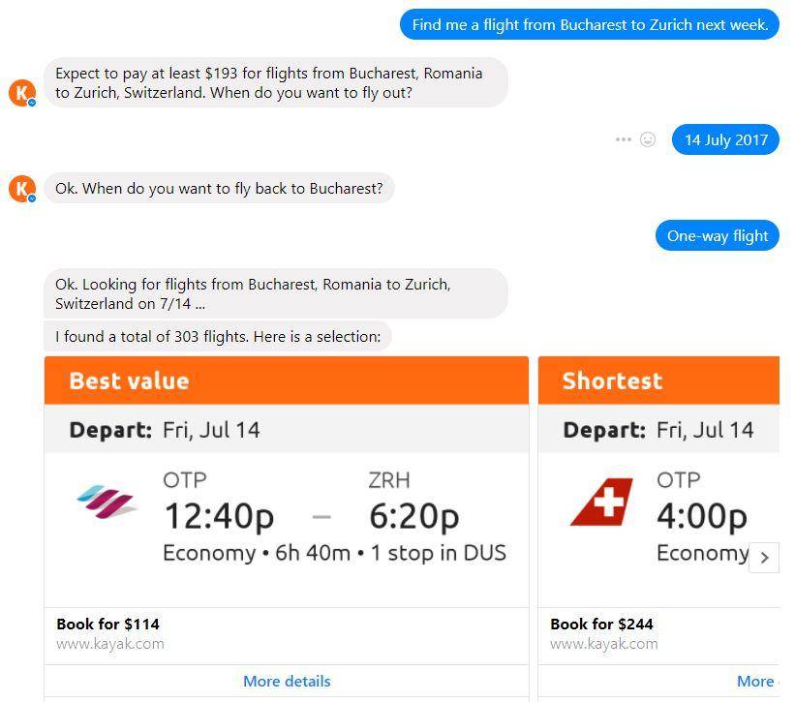Screen dimensions: 795x702
Task: Select the Shortest orange header
Action: (x=658, y=381)
